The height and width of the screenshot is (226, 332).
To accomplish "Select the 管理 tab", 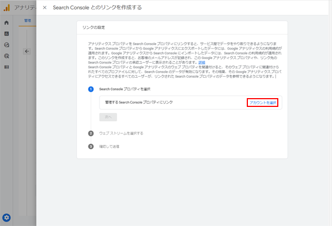I will (28, 20).
